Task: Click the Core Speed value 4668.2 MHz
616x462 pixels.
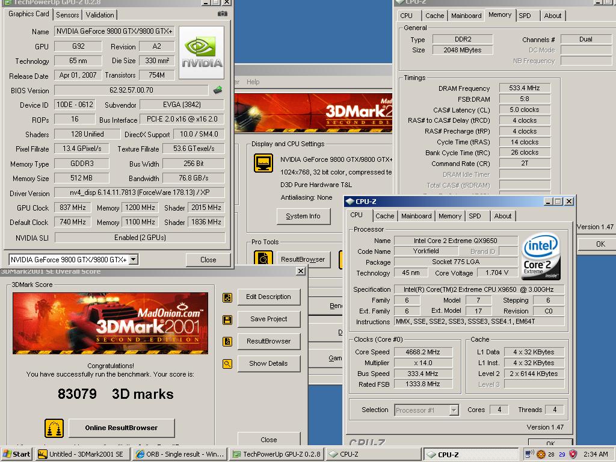Action: pyautogui.click(x=423, y=352)
